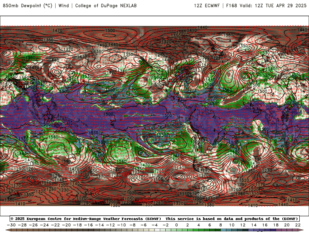Select the 'F168' forecast hour text

[x=231, y=5]
